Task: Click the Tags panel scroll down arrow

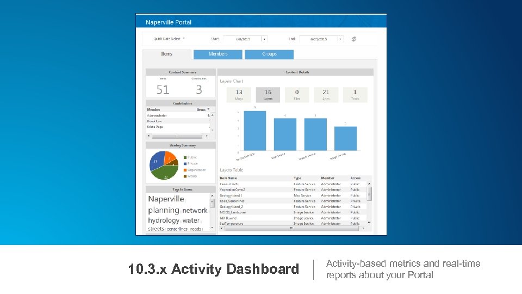Action: [213, 228]
